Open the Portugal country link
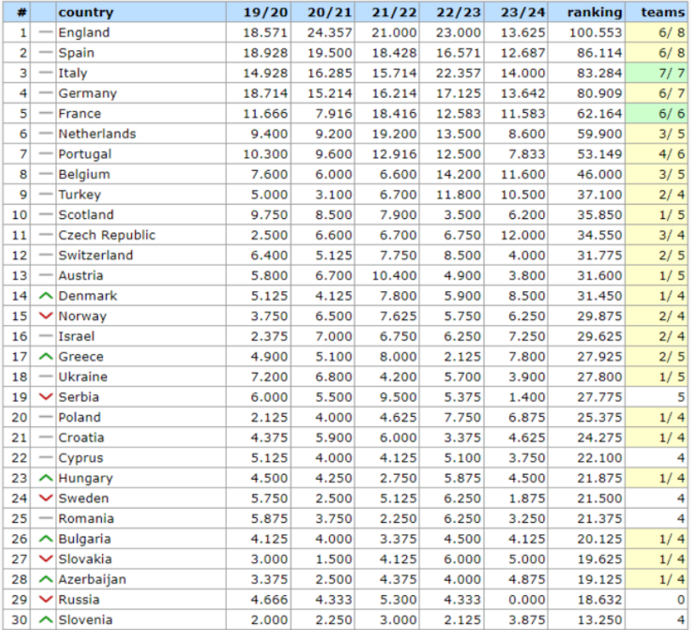 [x=85, y=154]
